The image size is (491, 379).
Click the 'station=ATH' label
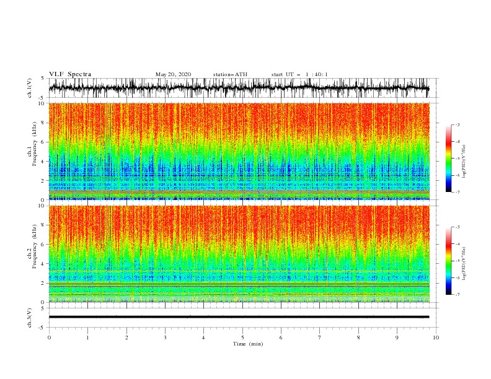pyautogui.click(x=230, y=74)
